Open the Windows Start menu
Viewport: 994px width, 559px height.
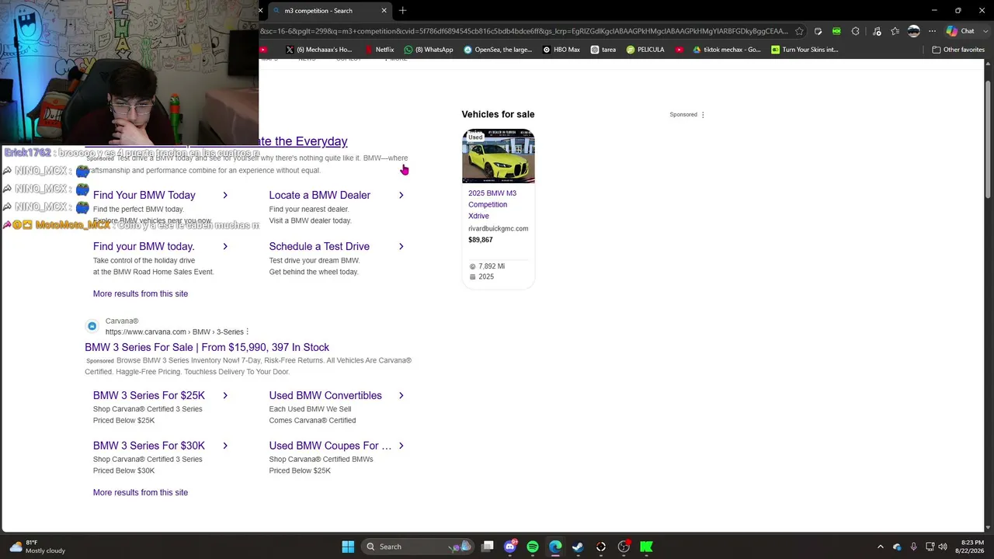(348, 547)
